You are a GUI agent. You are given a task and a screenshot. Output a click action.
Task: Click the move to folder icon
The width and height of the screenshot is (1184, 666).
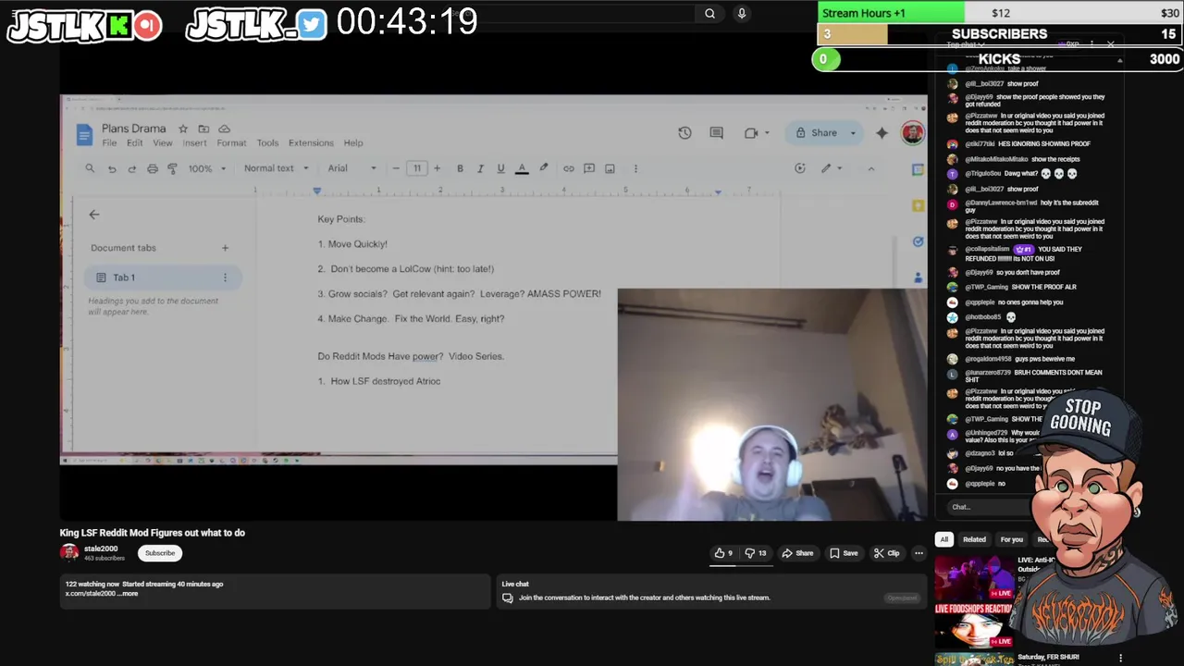(203, 129)
